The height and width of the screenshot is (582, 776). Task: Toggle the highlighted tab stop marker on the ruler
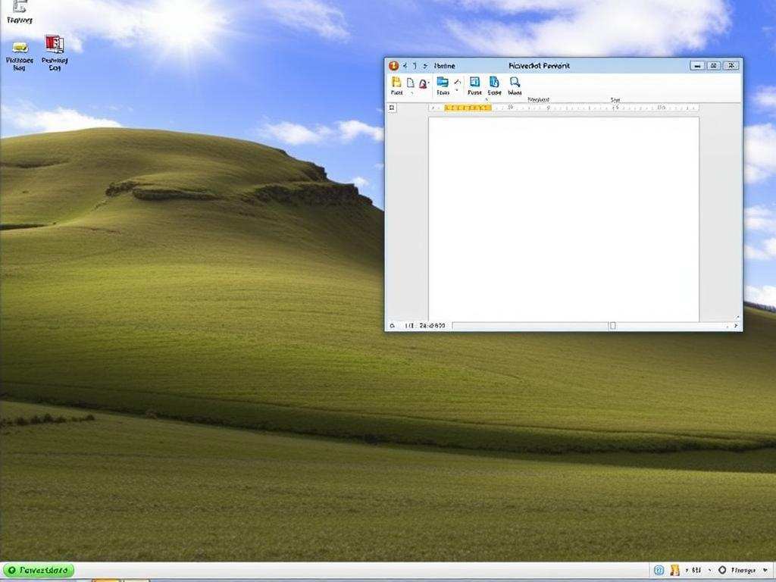point(470,108)
